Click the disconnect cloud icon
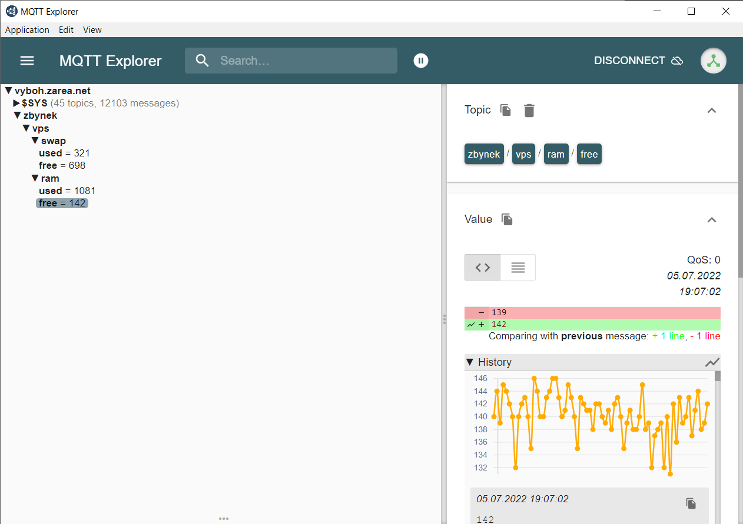 pyautogui.click(x=677, y=61)
